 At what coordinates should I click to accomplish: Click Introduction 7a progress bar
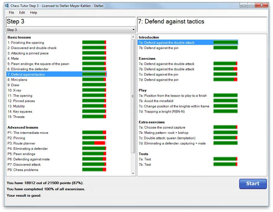point(226,42)
